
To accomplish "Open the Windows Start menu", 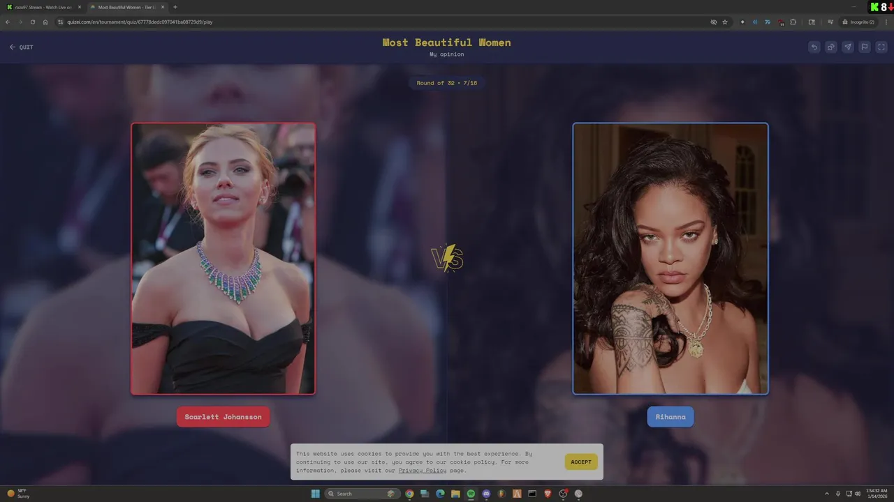I will [x=315, y=494].
